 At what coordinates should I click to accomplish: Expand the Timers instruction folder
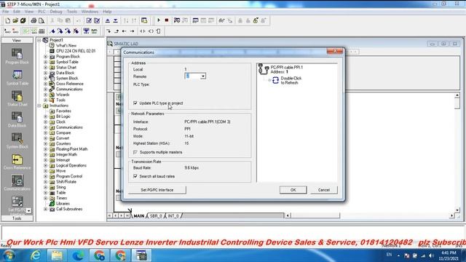45,198
